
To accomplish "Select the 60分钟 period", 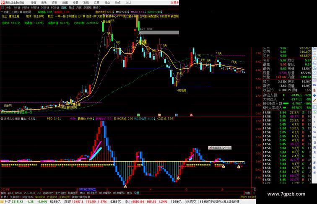I will tap(55, 8).
